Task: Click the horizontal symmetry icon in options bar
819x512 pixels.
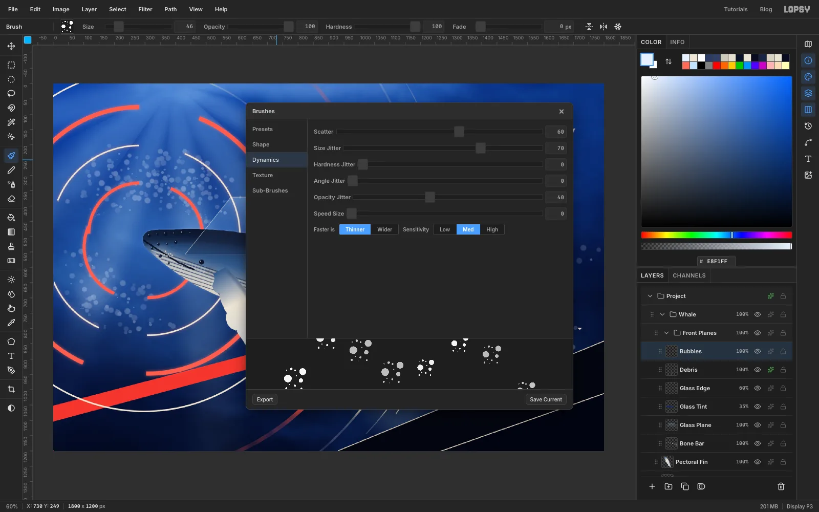Action: [x=604, y=27]
